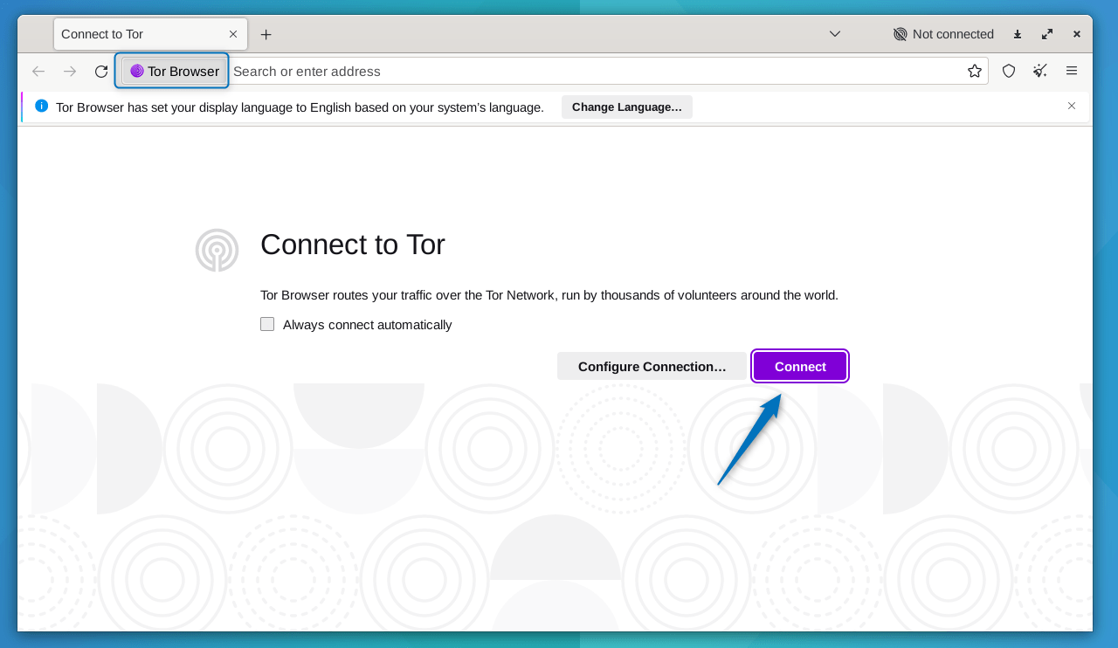Click the crossed-out onion connection status icon
This screenshot has width=1118, height=648.
(899, 34)
